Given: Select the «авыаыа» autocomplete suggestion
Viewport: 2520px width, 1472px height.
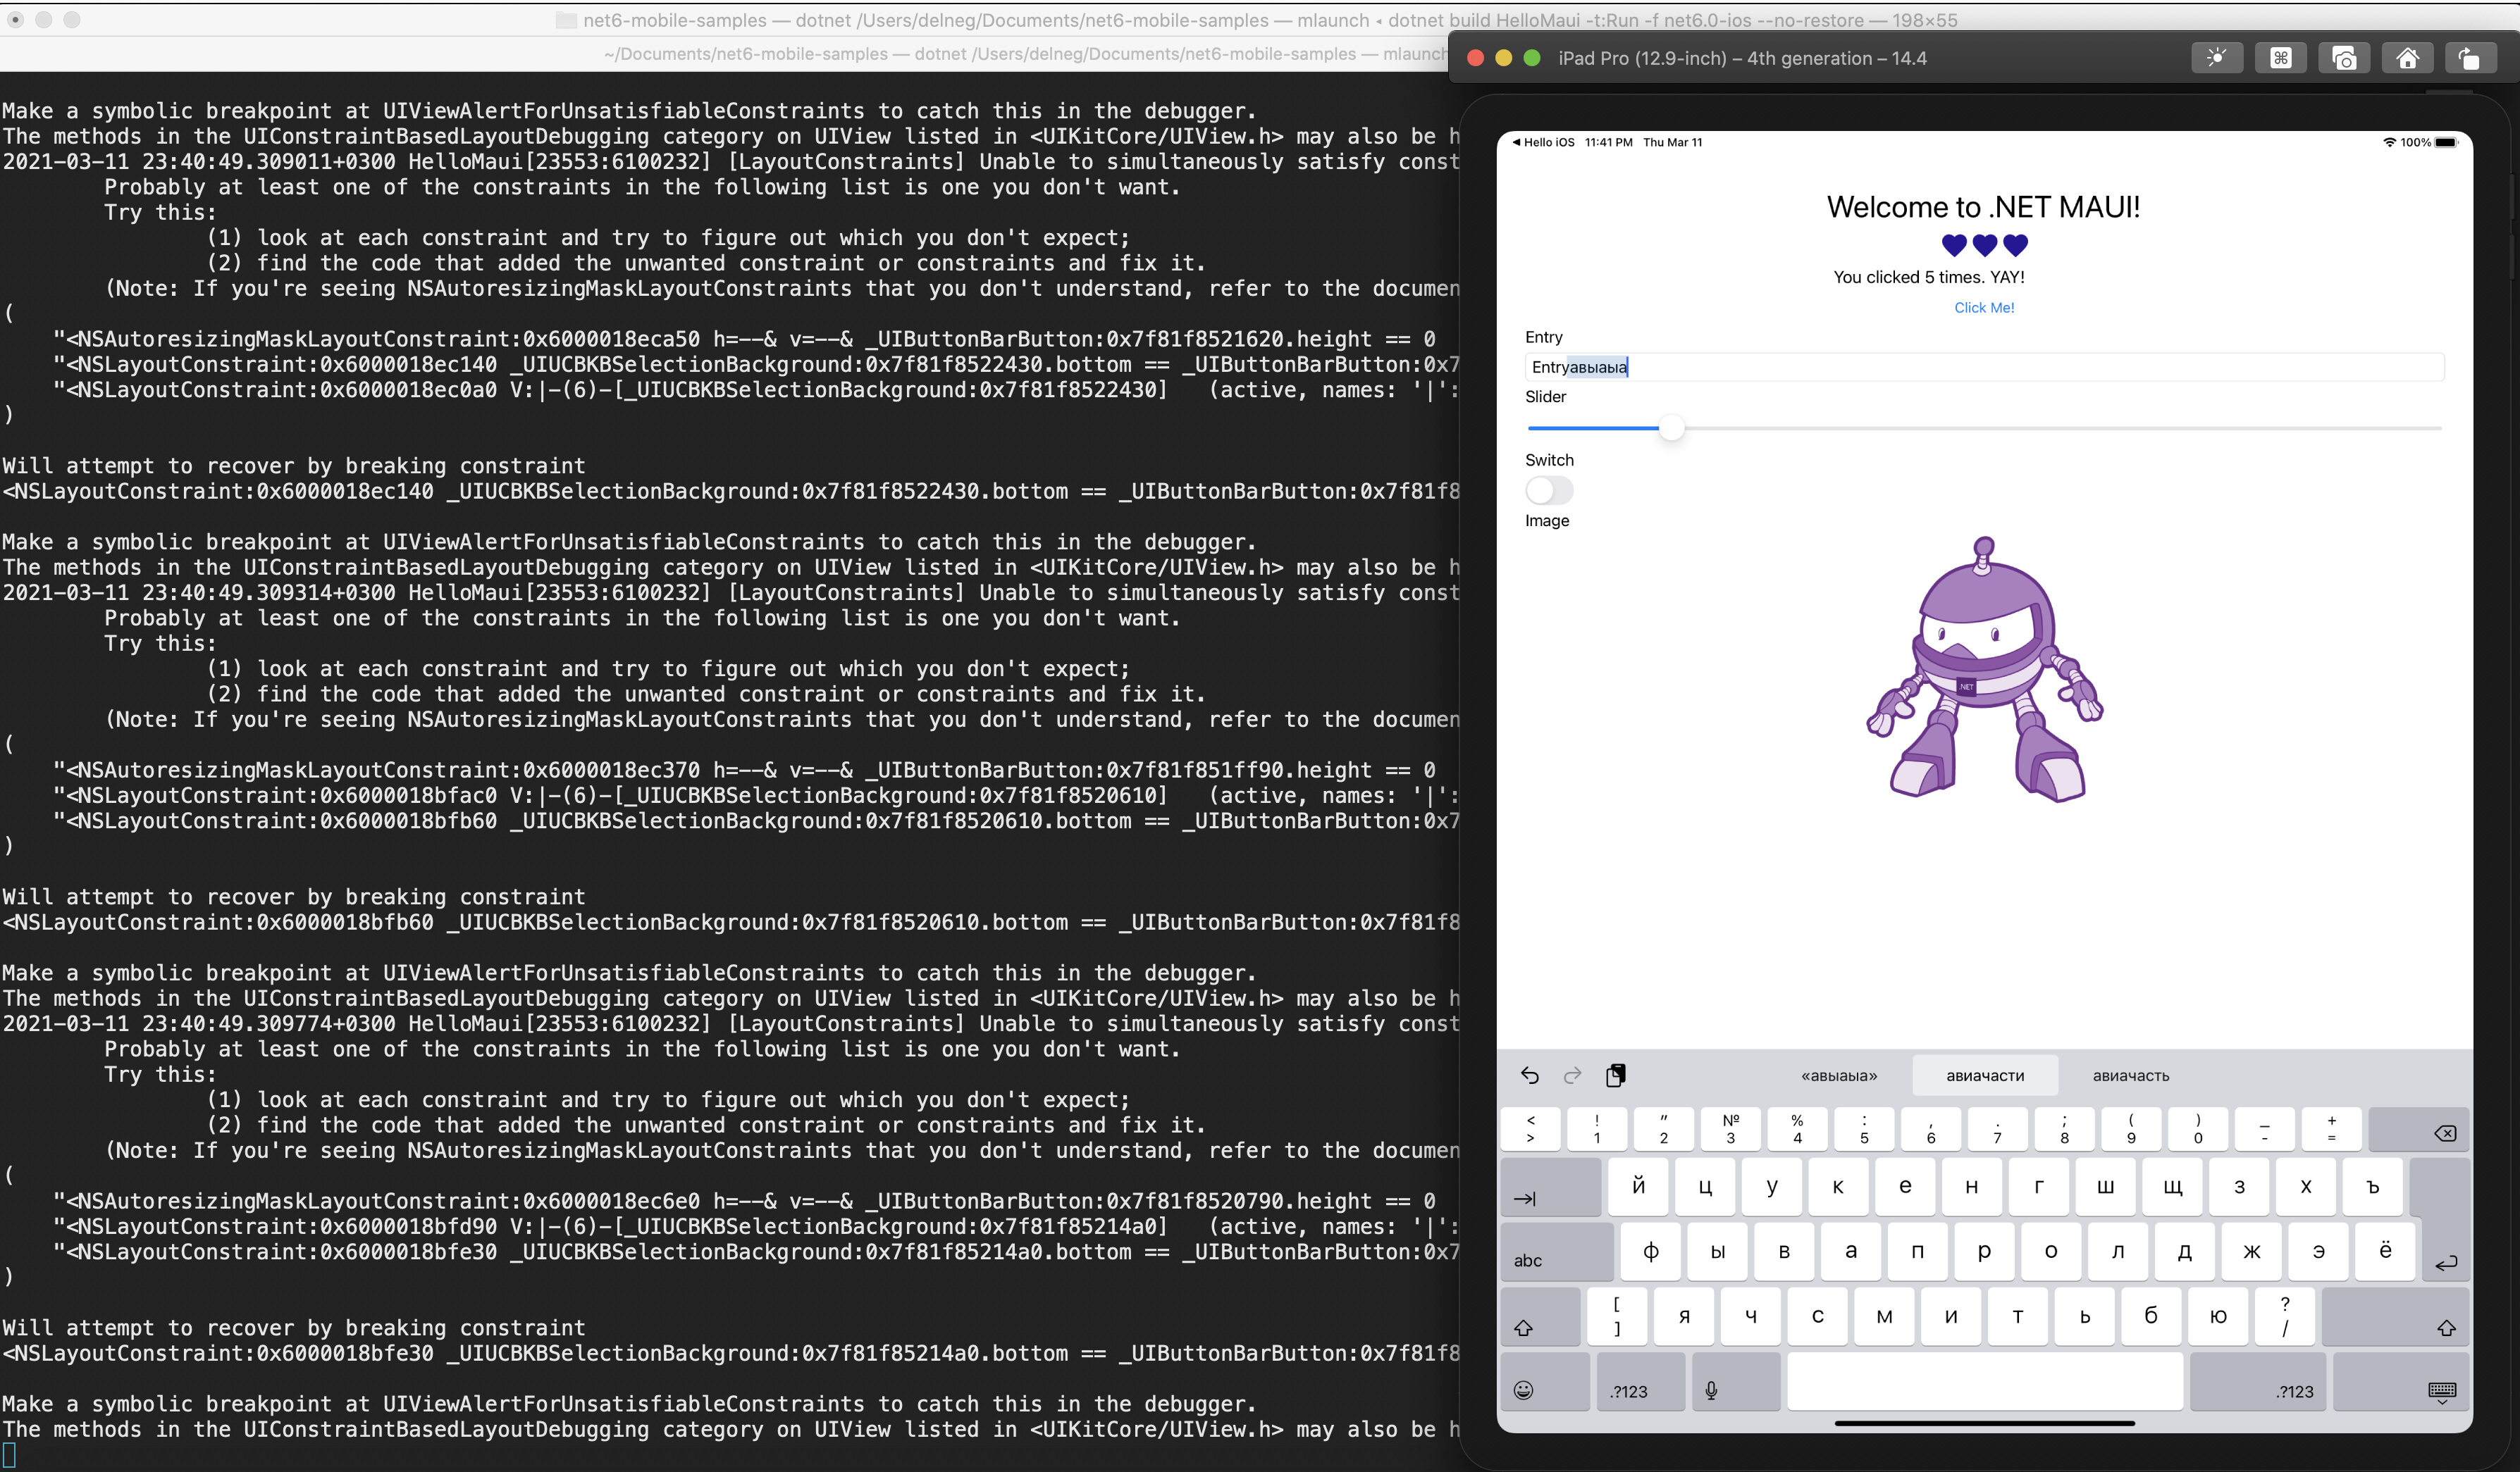Looking at the screenshot, I should click(x=1839, y=1075).
